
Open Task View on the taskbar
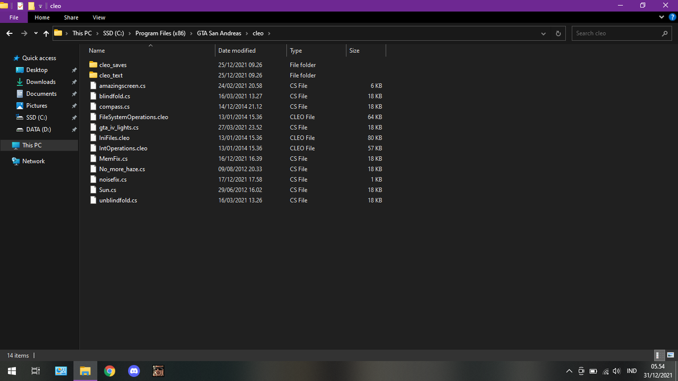point(35,371)
